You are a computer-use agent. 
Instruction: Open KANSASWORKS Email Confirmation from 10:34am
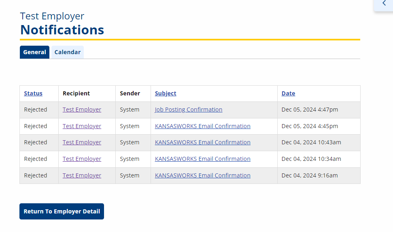pyautogui.click(x=202, y=159)
